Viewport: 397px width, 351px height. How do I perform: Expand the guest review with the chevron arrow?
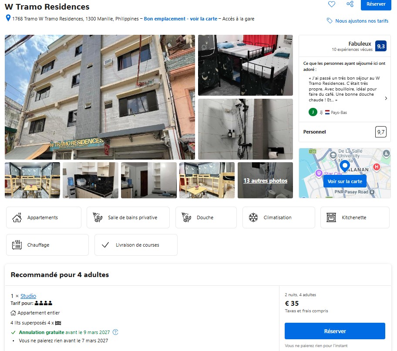[x=386, y=98]
